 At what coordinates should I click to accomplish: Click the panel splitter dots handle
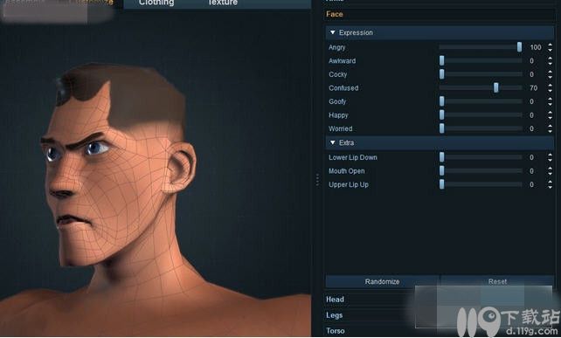[x=317, y=180]
